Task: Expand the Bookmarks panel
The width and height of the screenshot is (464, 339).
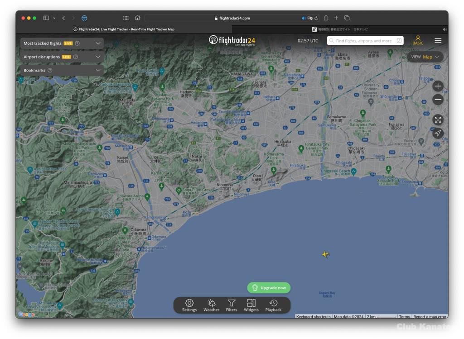Action: click(62, 71)
